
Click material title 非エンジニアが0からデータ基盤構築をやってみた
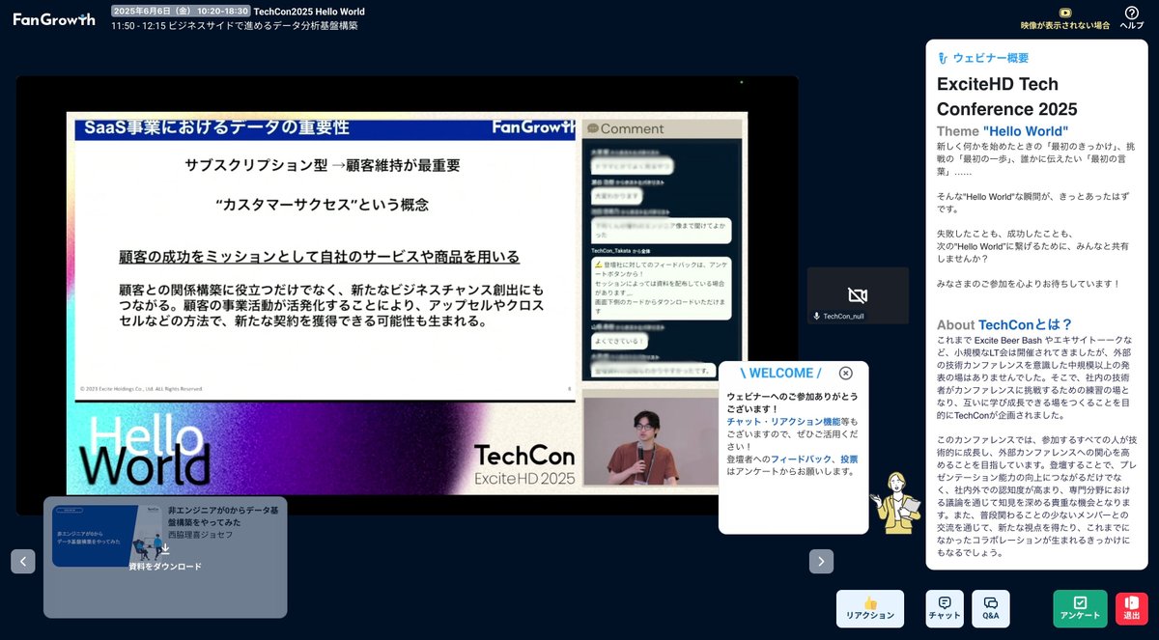223,516
